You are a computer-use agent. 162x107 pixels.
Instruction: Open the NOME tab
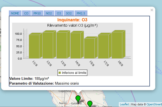tap(15, 13)
